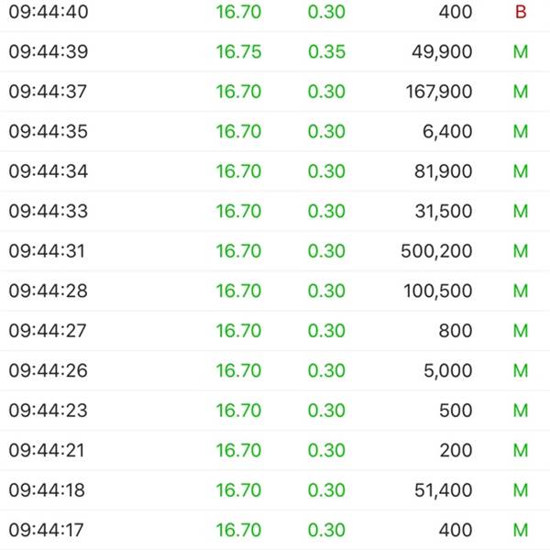Image resolution: width=550 pixels, height=550 pixels.
Task: Tap the M flag on 09:44:17 row
Action: [x=521, y=530]
